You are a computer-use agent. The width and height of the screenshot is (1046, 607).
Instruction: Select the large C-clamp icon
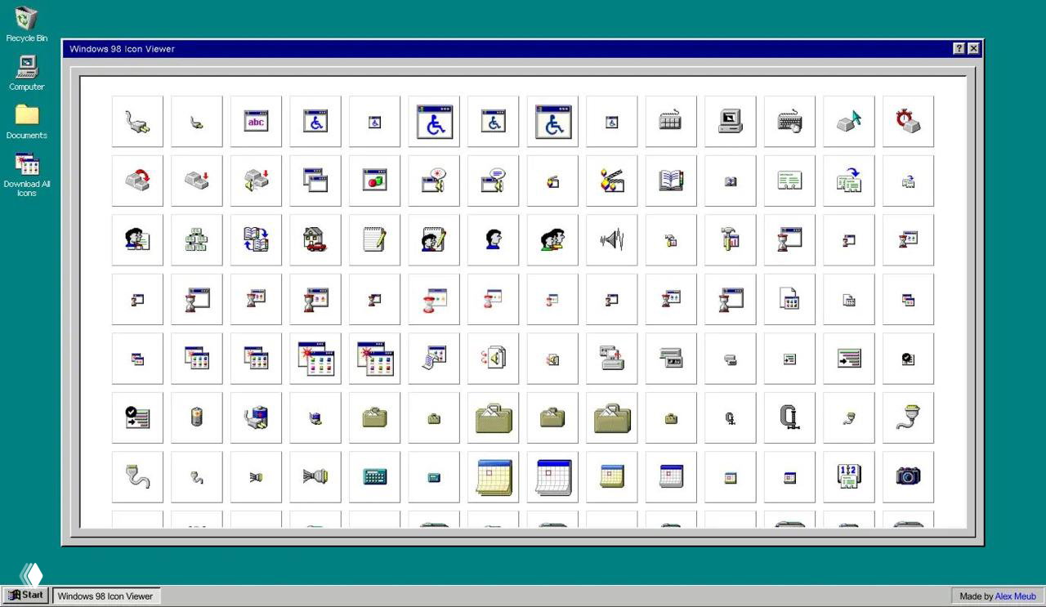click(x=789, y=417)
